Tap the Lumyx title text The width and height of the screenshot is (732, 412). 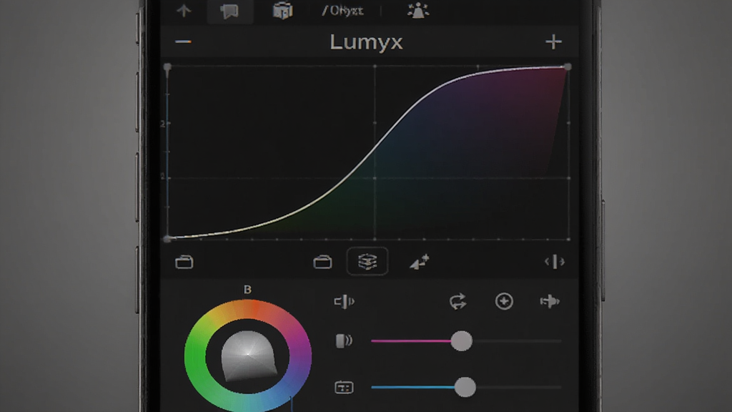[366, 42]
